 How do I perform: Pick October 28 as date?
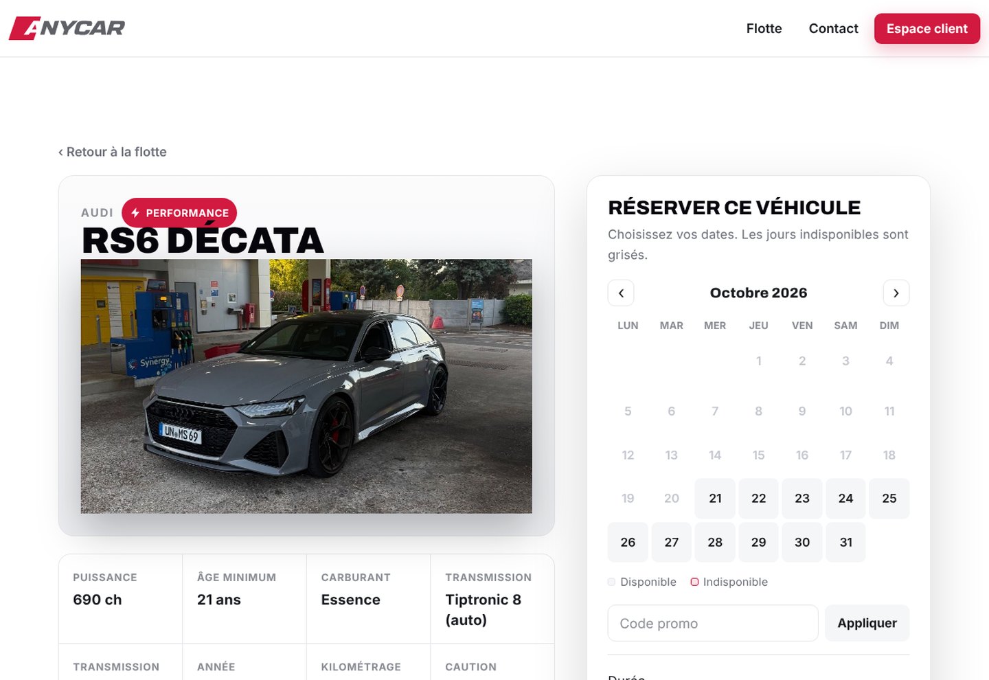(x=715, y=543)
